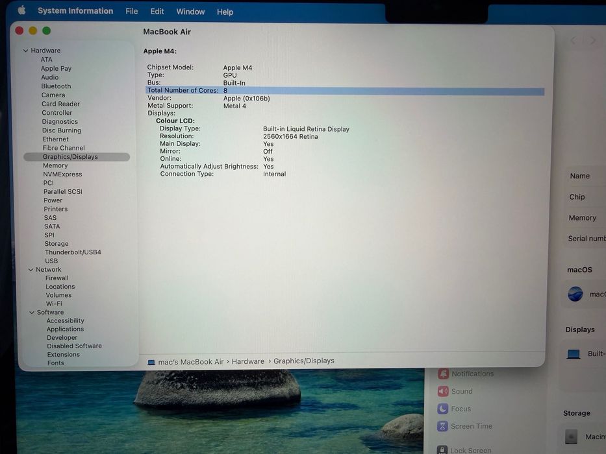Select SPI in the sidebar
This screenshot has width=606, height=454.
click(49, 235)
